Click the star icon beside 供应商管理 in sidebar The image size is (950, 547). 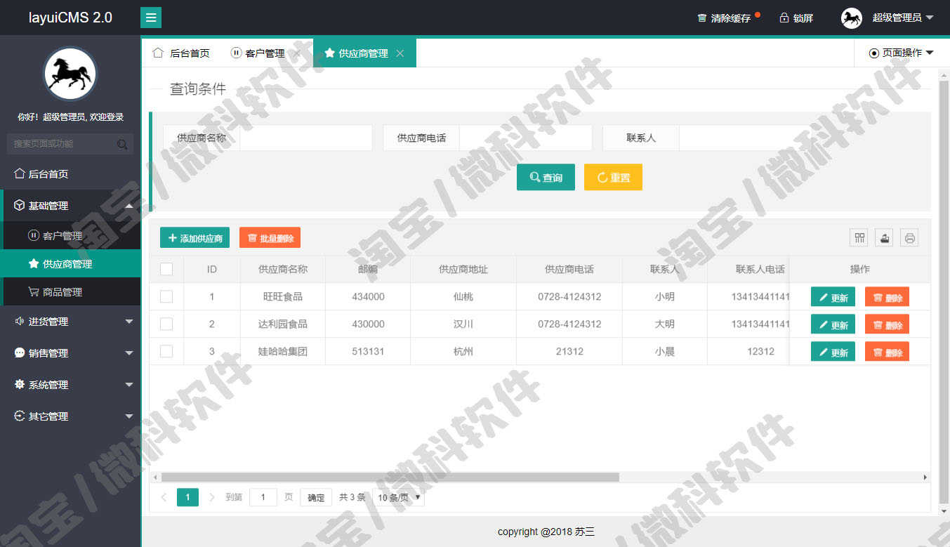pos(34,263)
